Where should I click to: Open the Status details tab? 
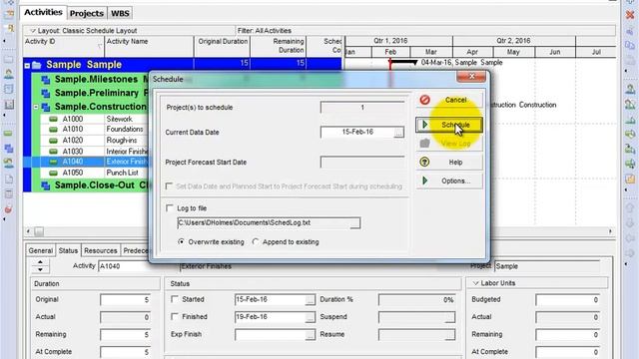tap(68, 250)
